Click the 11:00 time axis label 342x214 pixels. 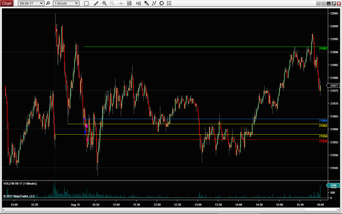pos(116,205)
